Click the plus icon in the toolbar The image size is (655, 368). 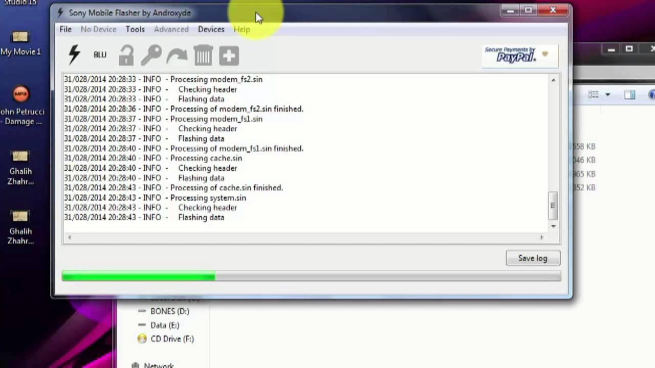(229, 56)
